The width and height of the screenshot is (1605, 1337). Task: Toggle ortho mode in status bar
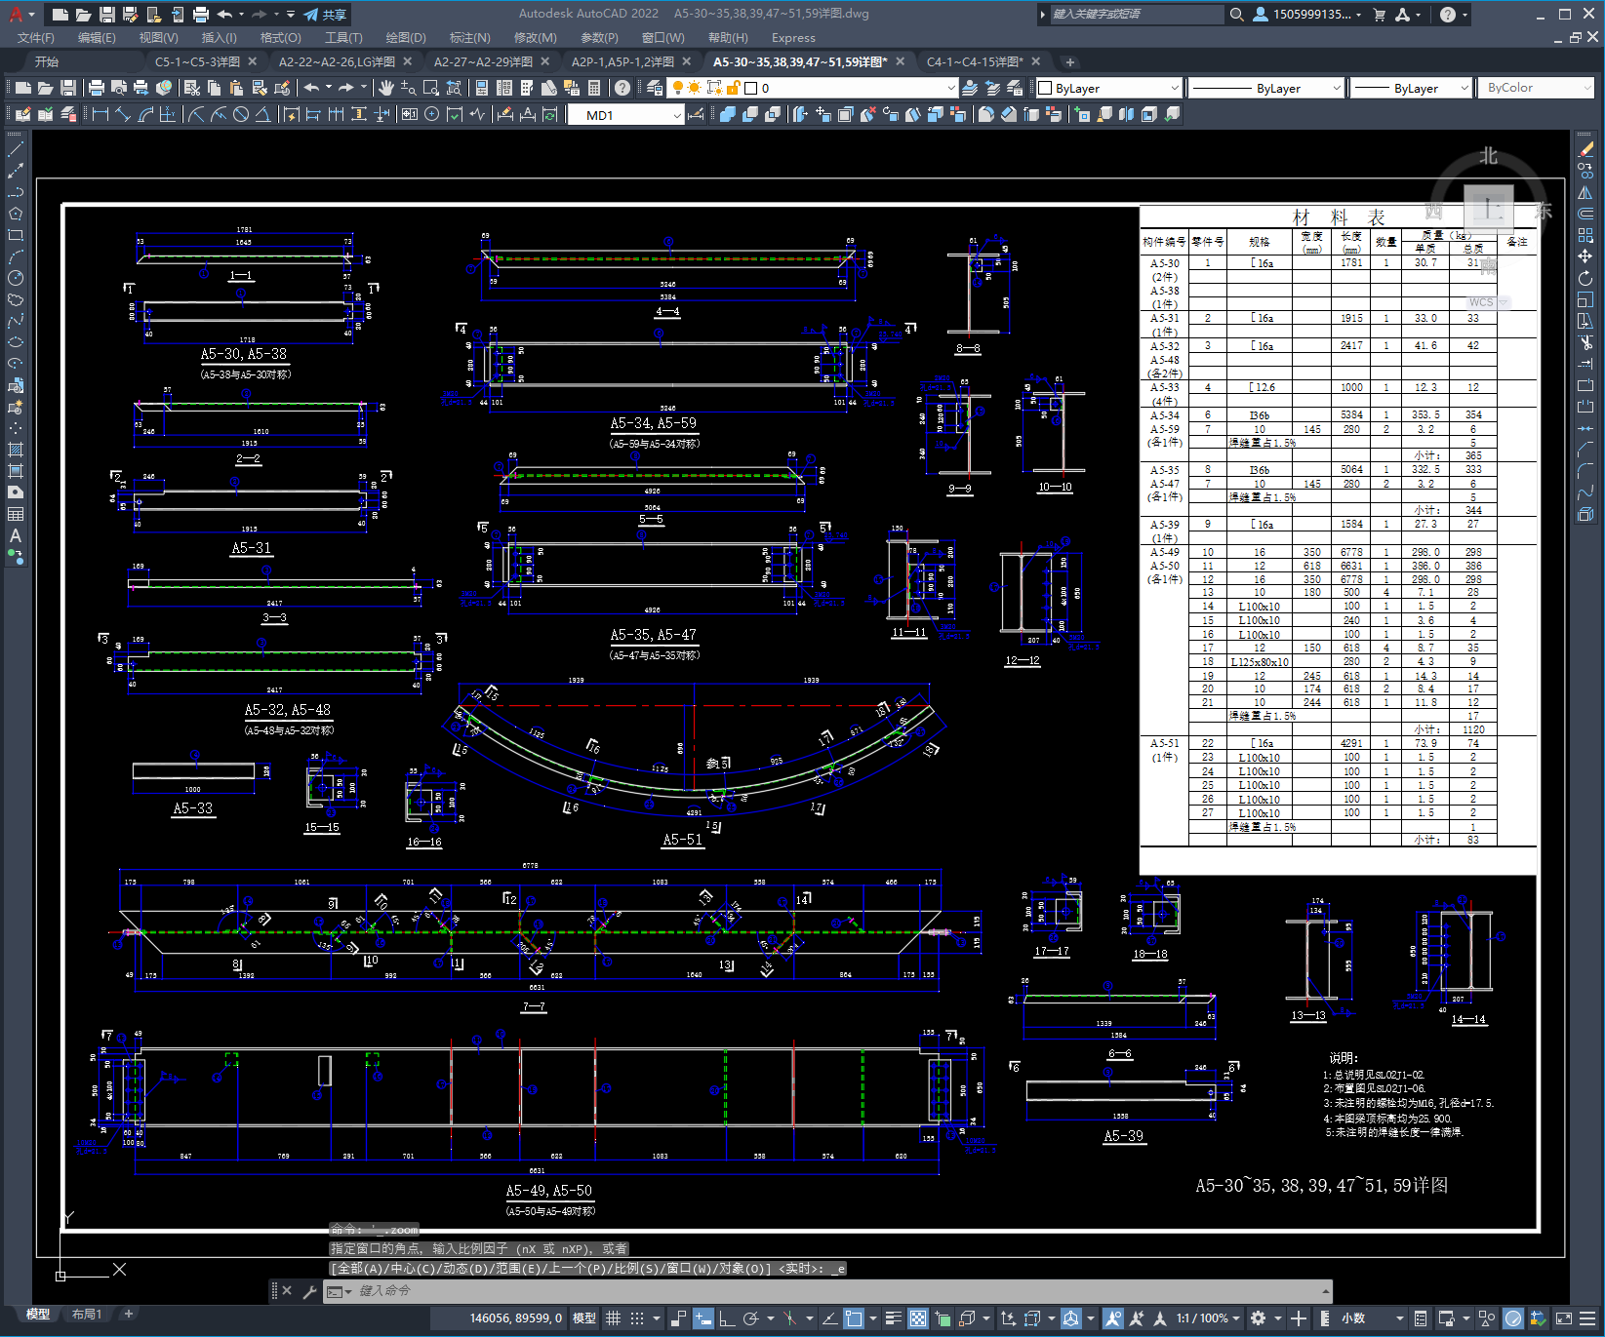[727, 1318]
